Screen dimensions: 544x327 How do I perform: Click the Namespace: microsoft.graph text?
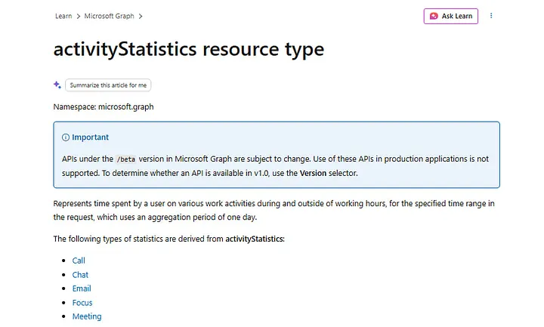click(104, 106)
